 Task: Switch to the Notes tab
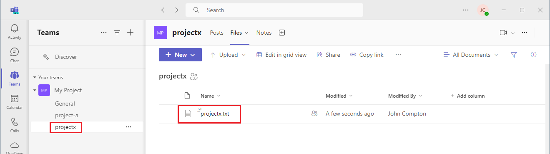click(x=264, y=33)
